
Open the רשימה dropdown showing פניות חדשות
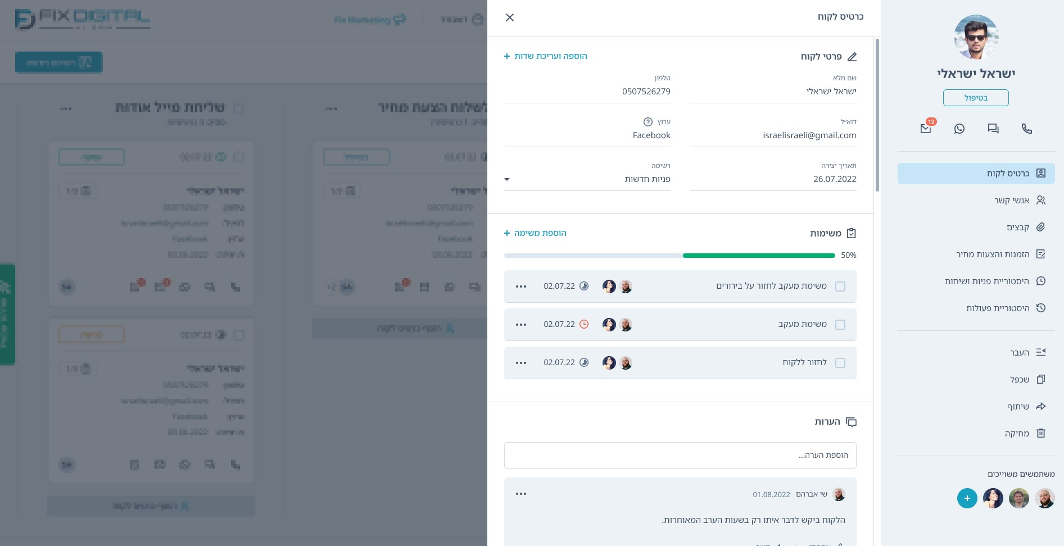(x=587, y=179)
